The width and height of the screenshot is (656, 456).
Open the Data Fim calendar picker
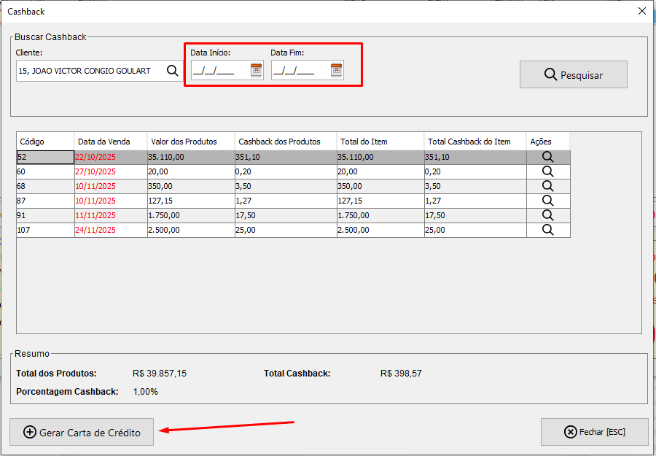pos(336,70)
